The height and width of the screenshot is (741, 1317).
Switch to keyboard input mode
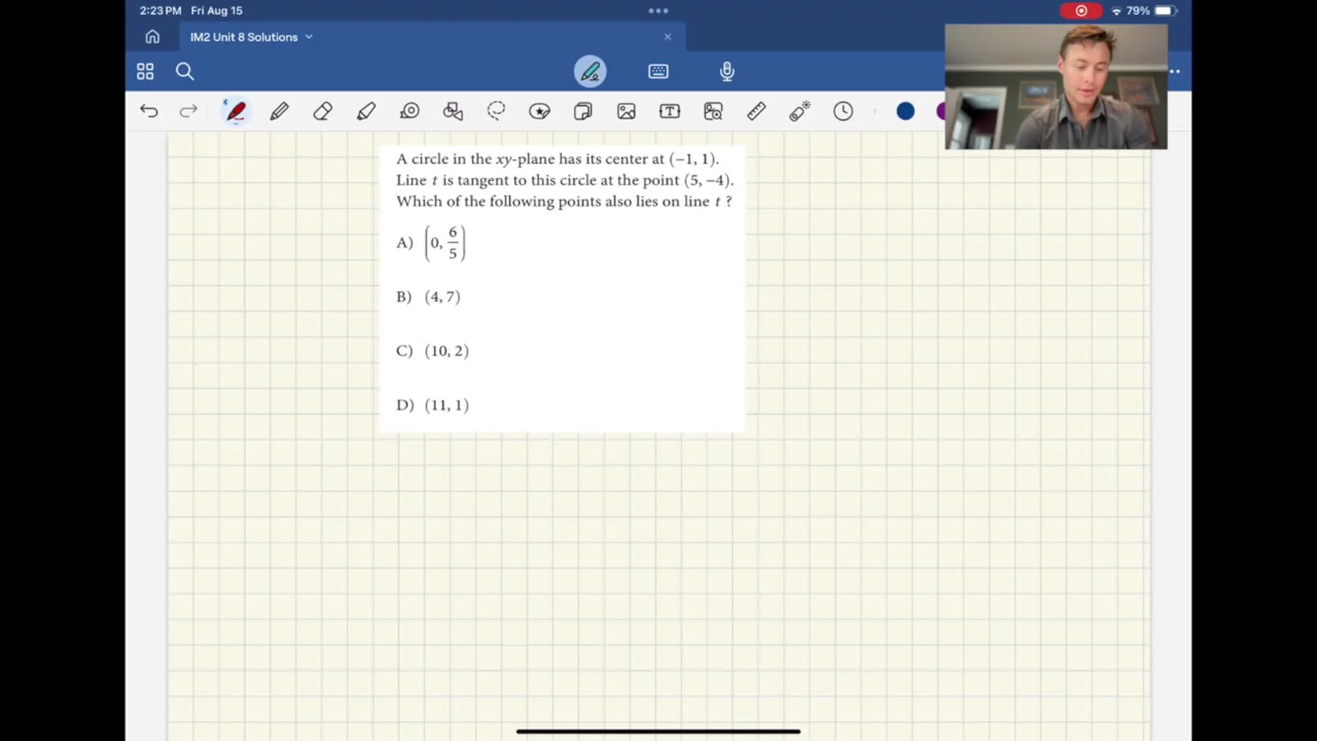(x=658, y=71)
